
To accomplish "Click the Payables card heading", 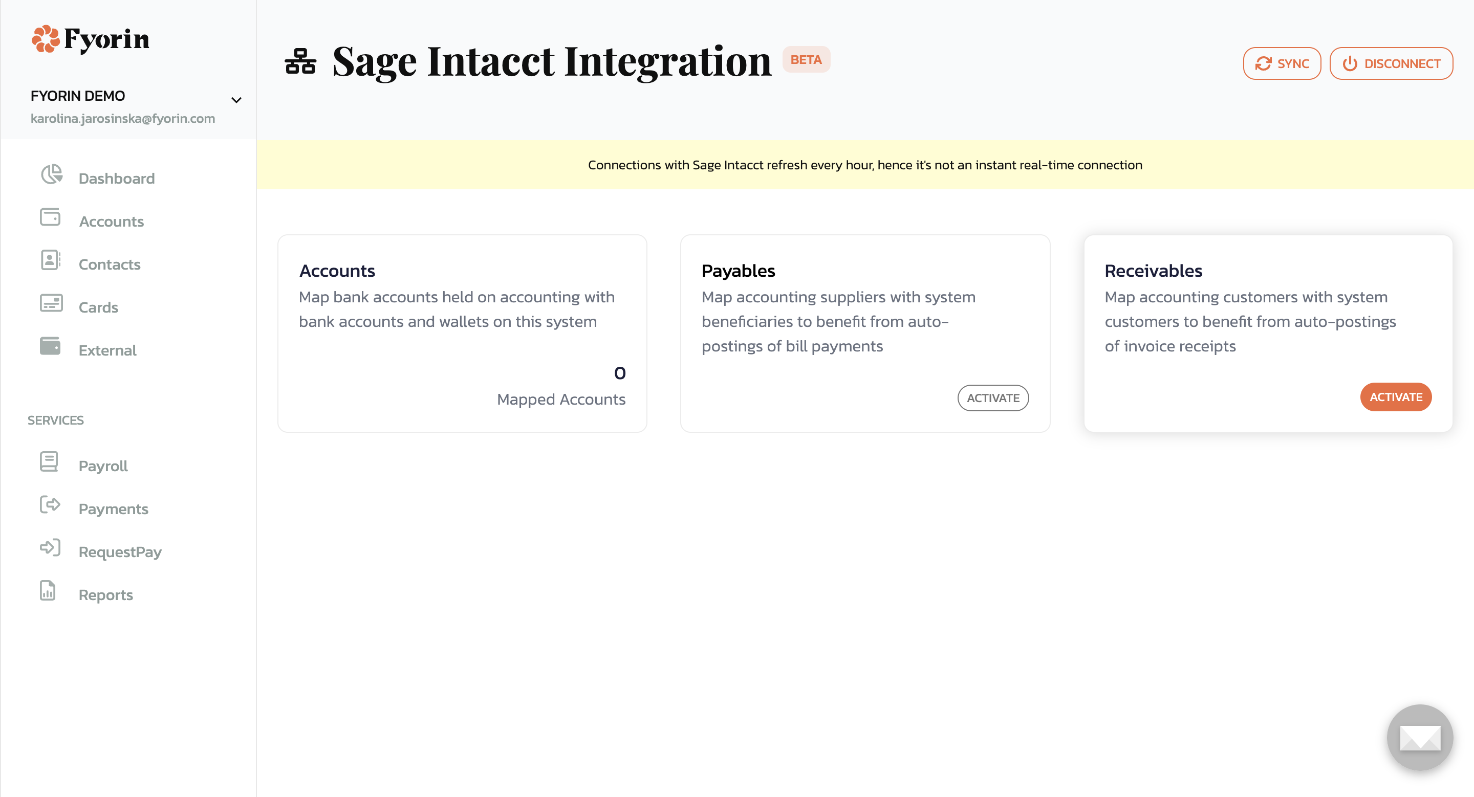I will tap(738, 271).
